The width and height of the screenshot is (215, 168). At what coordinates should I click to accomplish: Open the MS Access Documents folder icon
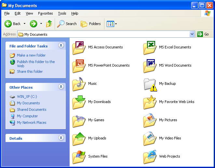pos(79,47)
